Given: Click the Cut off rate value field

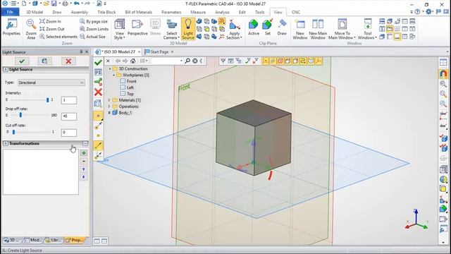Looking at the screenshot, I should coord(69,133).
